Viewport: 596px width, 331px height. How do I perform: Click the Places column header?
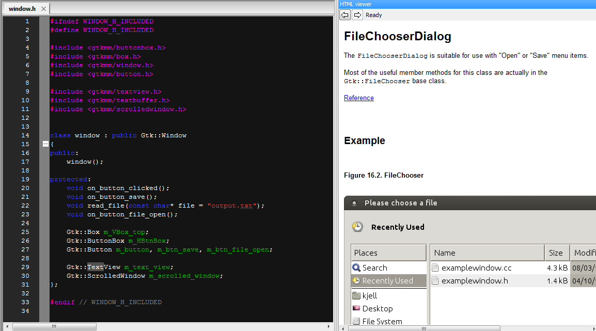[x=388, y=253]
